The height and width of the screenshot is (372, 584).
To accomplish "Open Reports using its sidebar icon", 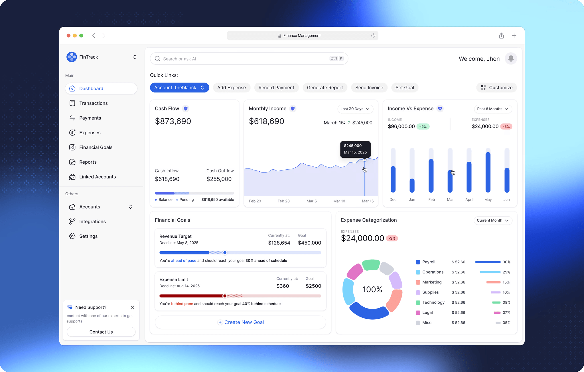I will 72,162.
